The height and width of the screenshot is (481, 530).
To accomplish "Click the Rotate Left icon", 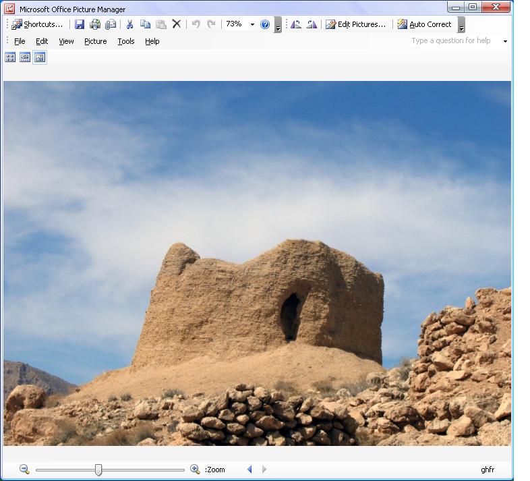I will [296, 24].
